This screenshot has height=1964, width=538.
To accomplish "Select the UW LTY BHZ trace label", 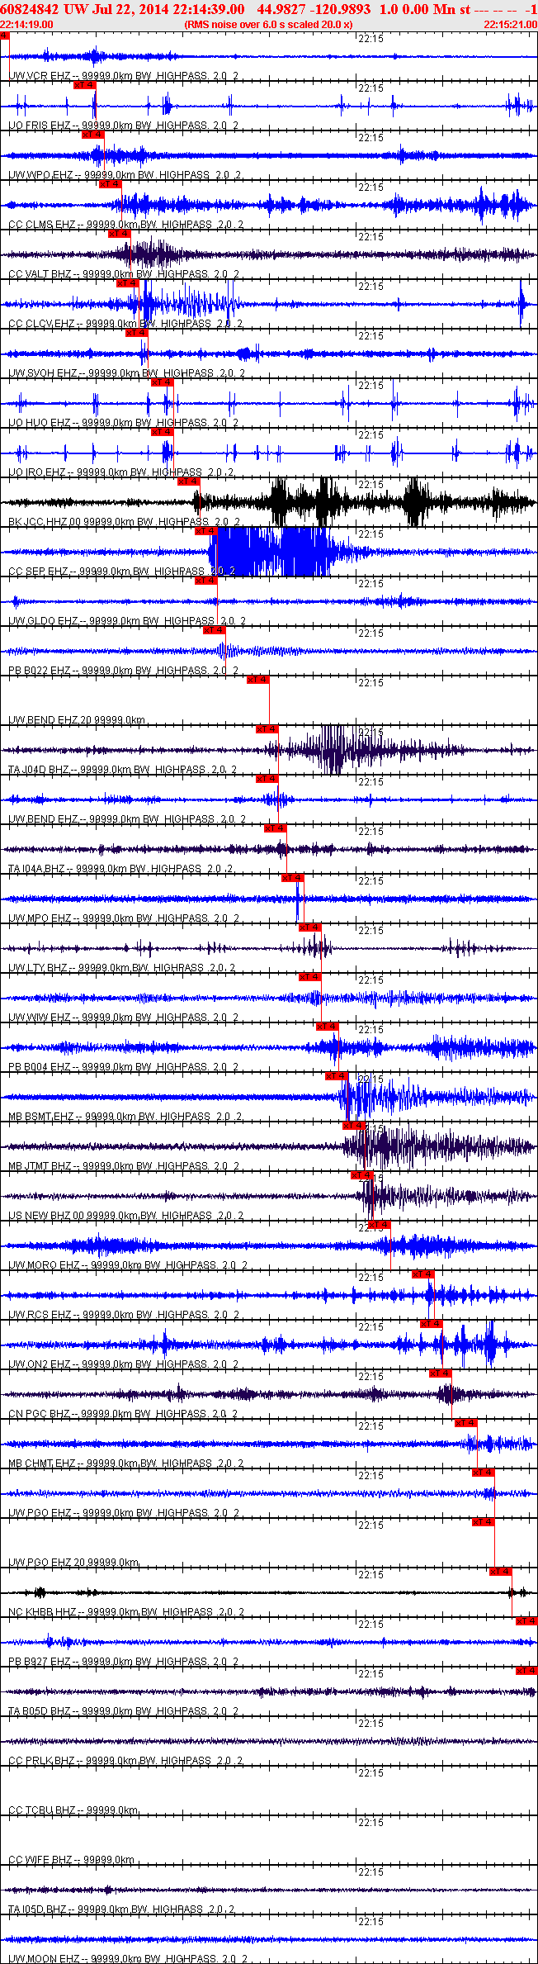I will 122,968.
